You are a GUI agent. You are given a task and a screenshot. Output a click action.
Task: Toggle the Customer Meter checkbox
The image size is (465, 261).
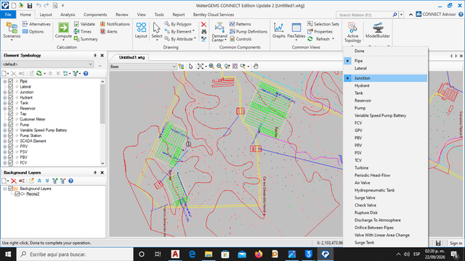click(11, 119)
